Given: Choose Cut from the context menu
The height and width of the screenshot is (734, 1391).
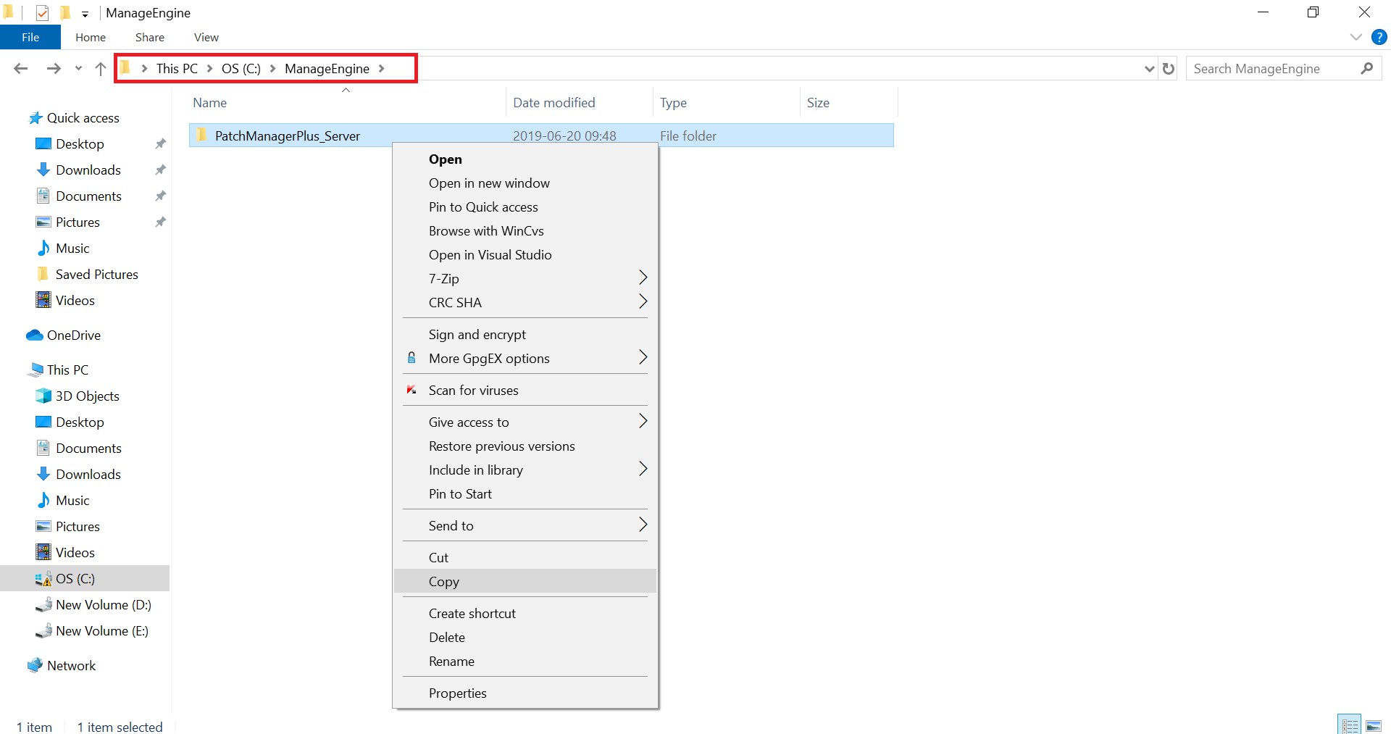Looking at the screenshot, I should tap(525, 558).
